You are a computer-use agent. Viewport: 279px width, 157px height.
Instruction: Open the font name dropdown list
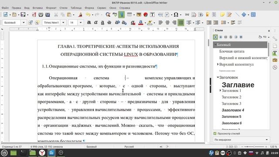click(x=63, y=23)
